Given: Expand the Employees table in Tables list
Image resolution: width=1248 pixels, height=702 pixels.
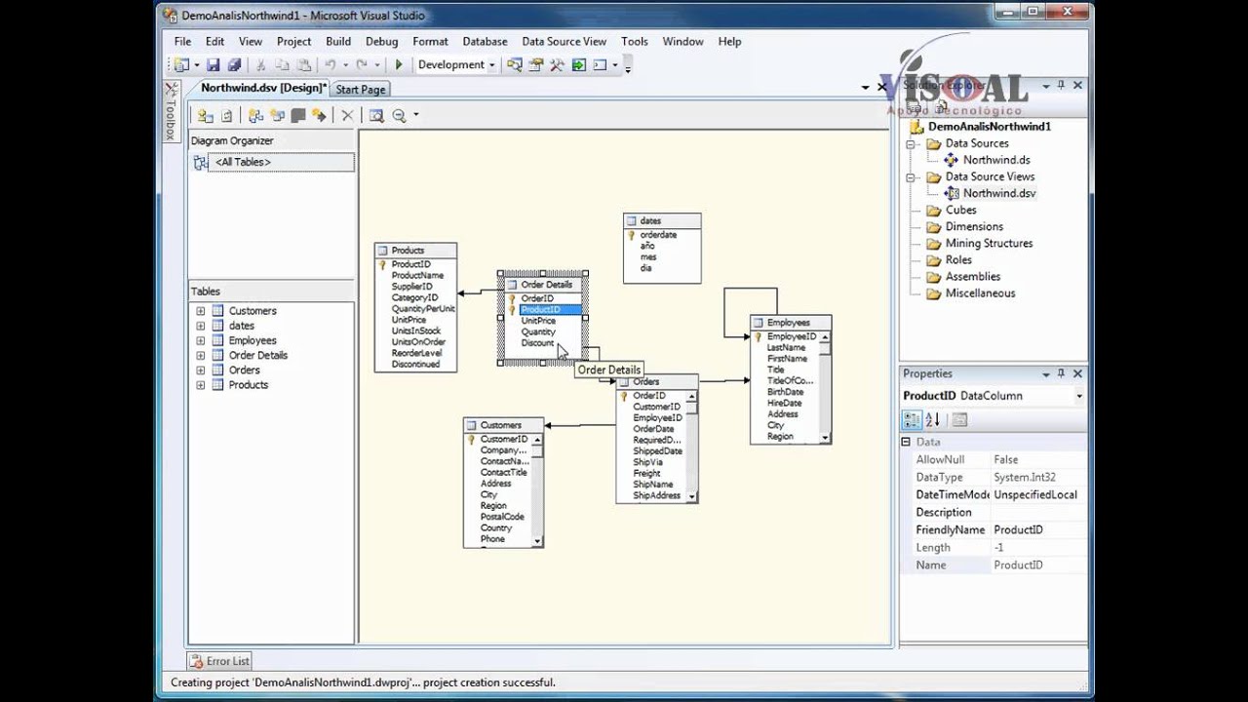Looking at the screenshot, I should pyautogui.click(x=201, y=340).
